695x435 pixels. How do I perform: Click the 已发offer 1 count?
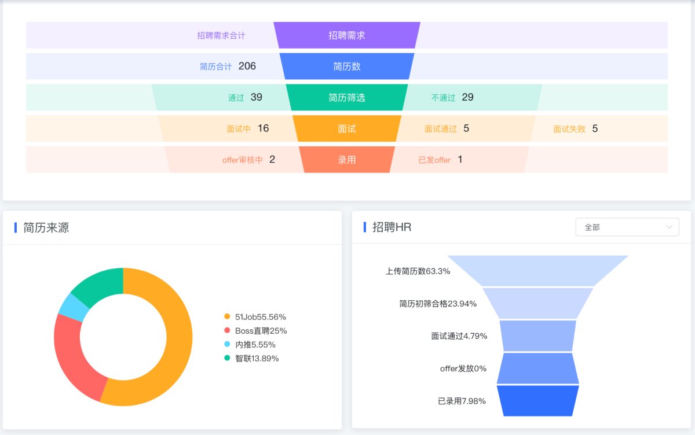coord(441,160)
